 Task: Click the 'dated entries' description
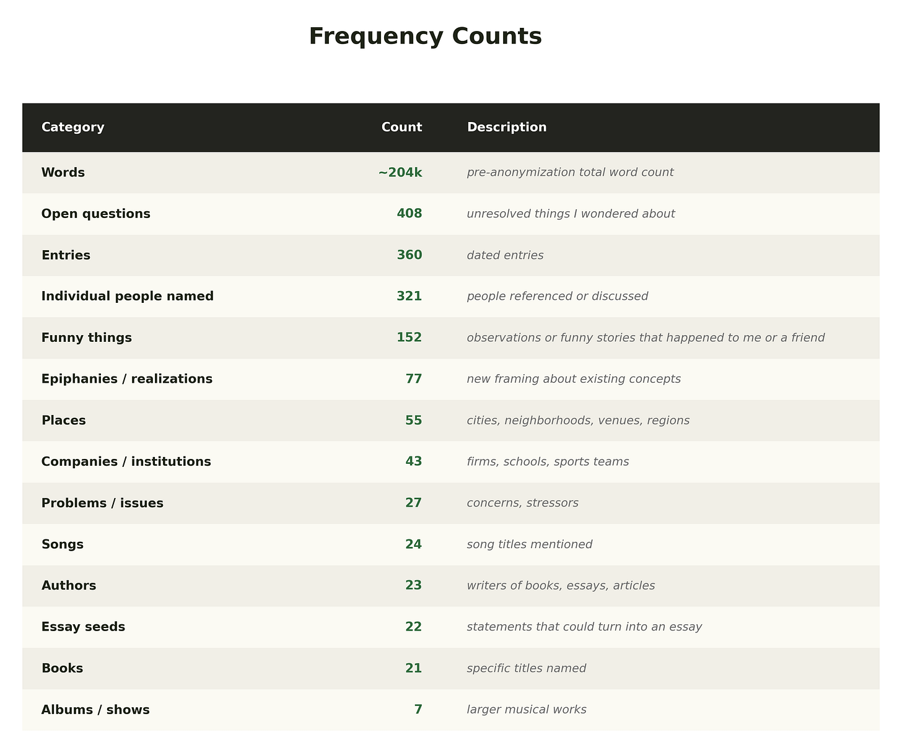point(506,255)
